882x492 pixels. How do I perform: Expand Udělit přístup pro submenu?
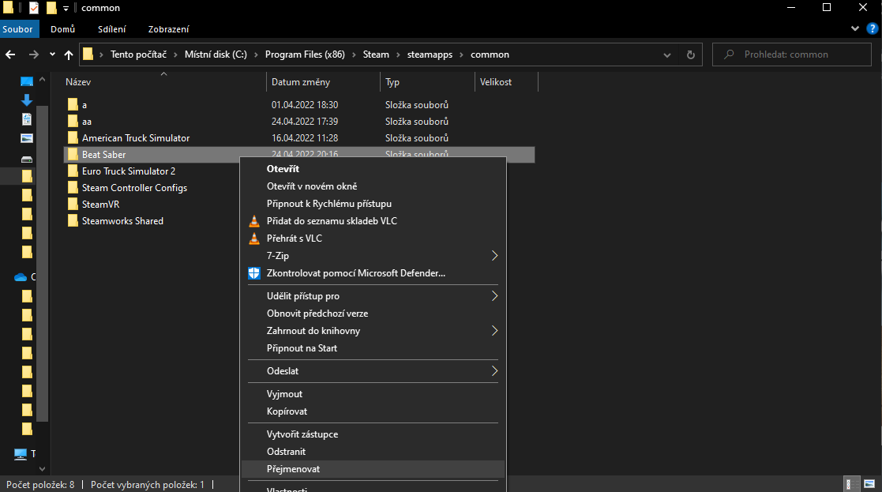click(373, 296)
